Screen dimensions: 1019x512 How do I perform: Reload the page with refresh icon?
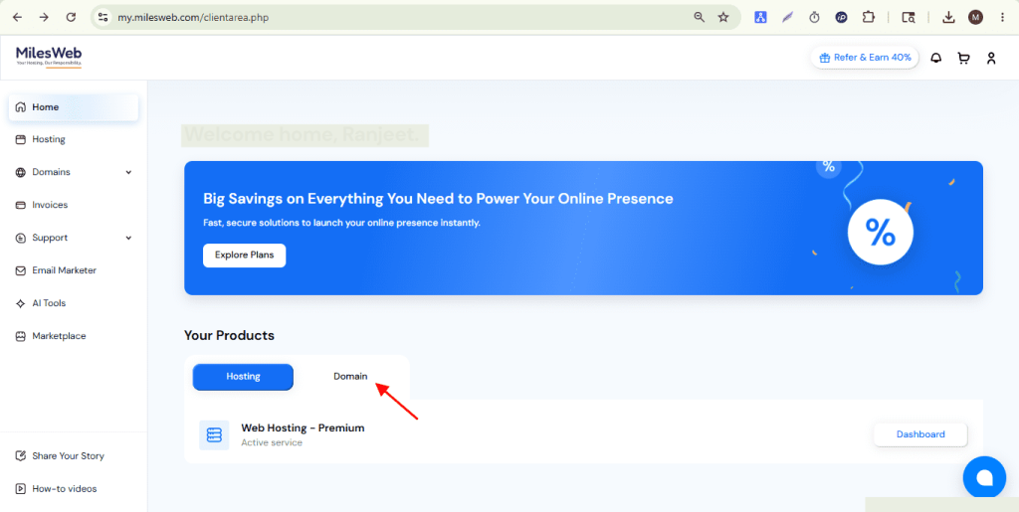(x=71, y=18)
